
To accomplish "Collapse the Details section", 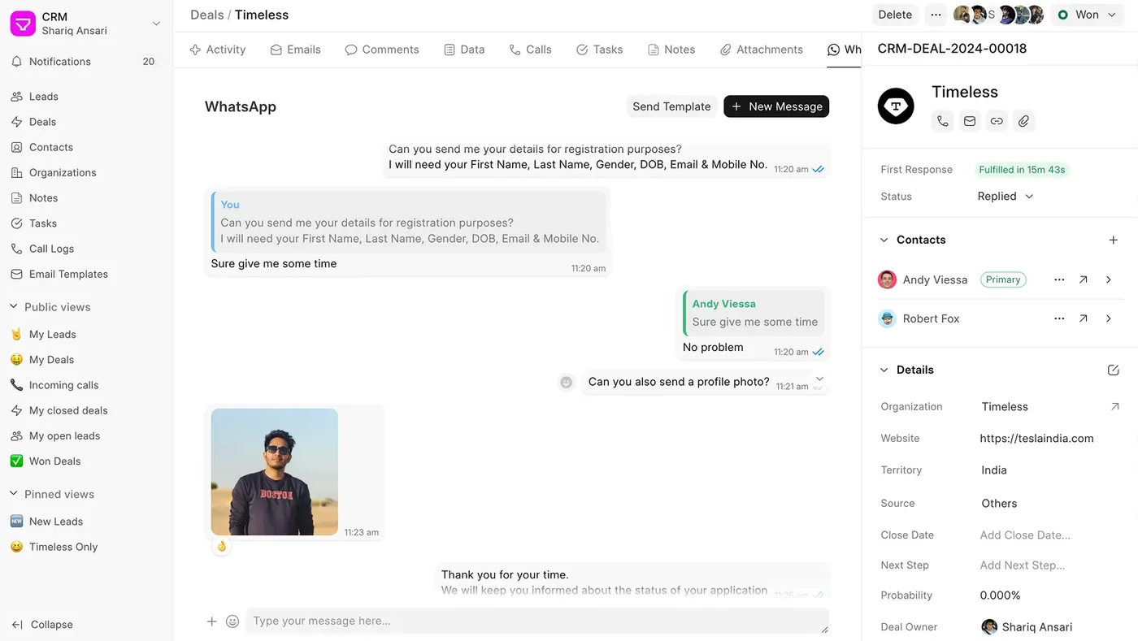I will click(x=884, y=370).
